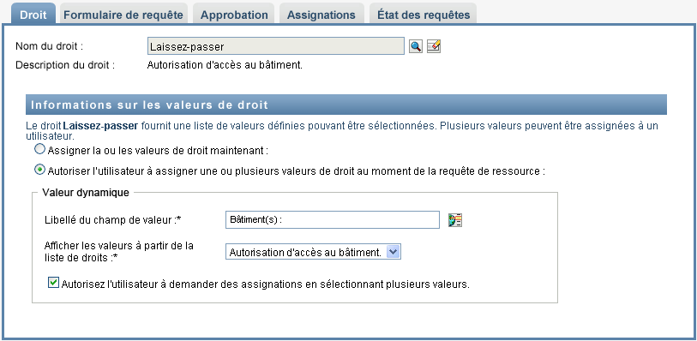The width and height of the screenshot is (697, 341).
Task: Click the notepad edit icon beside Laissez-passer
Action: tap(434, 46)
